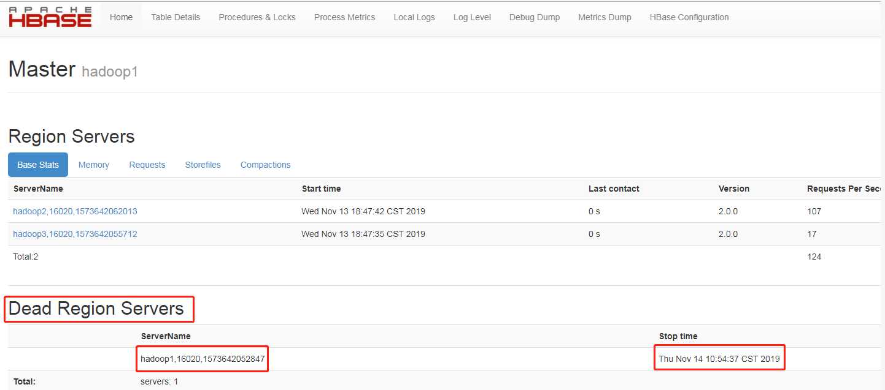Switch to the Requests tab
Viewport: 885px width, 390px height.
tap(147, 165)
